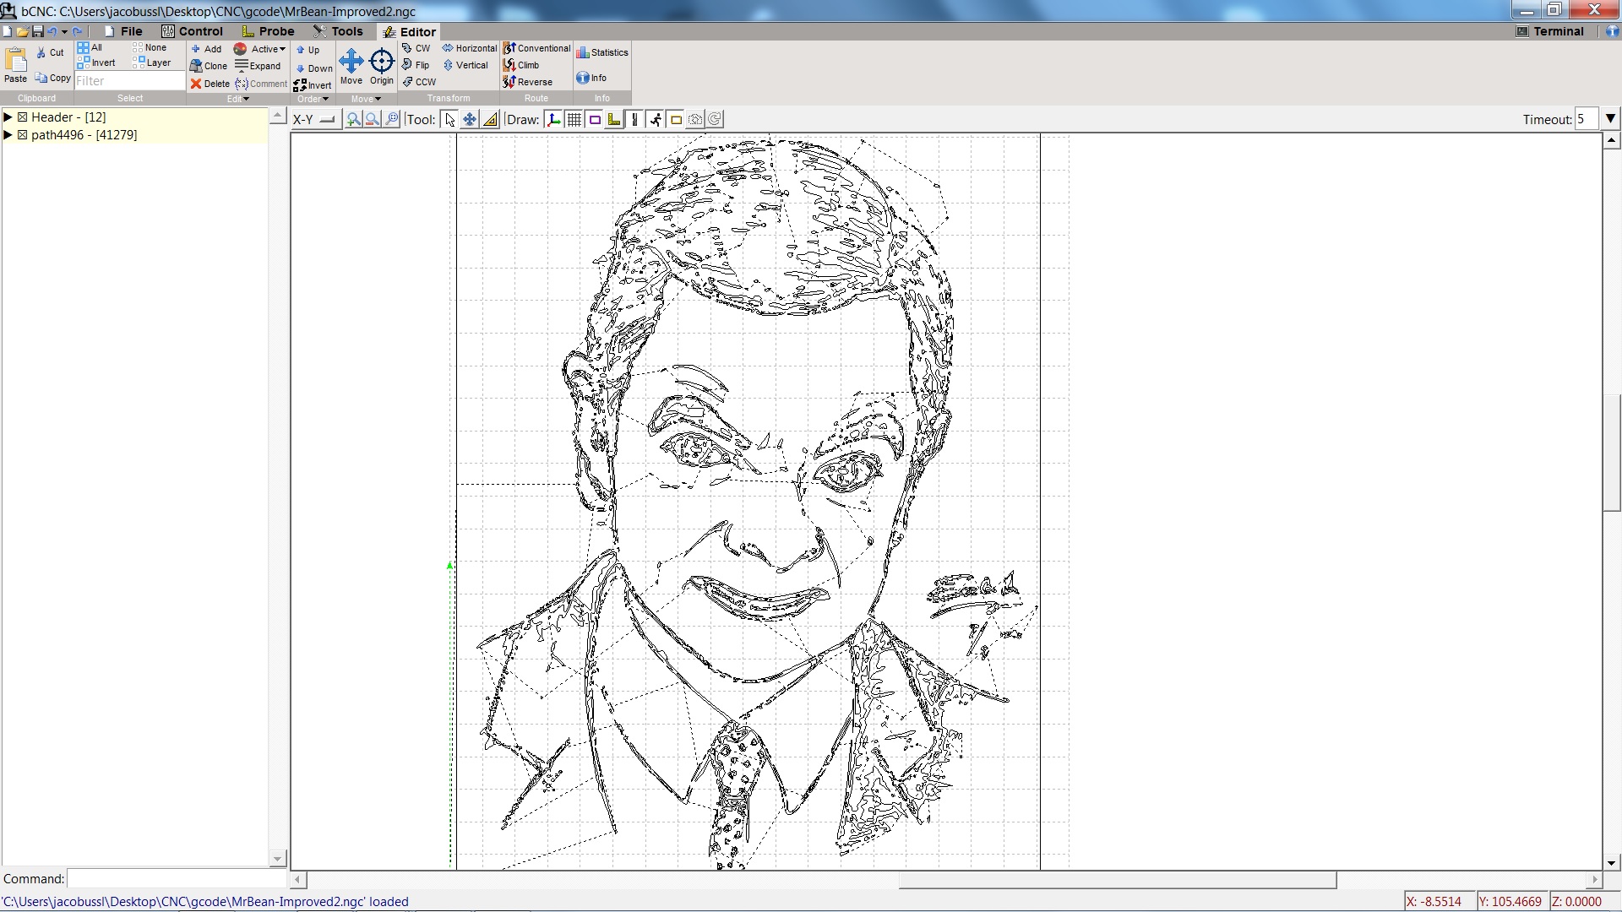The height and width of the screenshot is (912, 1622).
Task: Toggle rapid motion display
Action: coord(656,119)
